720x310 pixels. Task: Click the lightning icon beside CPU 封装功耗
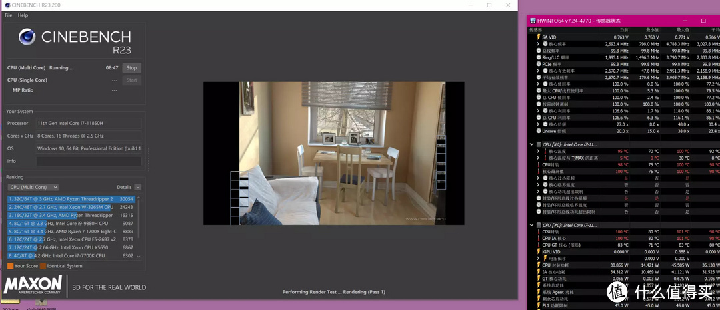click(539, 265)
